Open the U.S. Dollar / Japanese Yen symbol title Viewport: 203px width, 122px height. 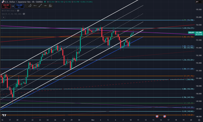click(x=24, y=2)
